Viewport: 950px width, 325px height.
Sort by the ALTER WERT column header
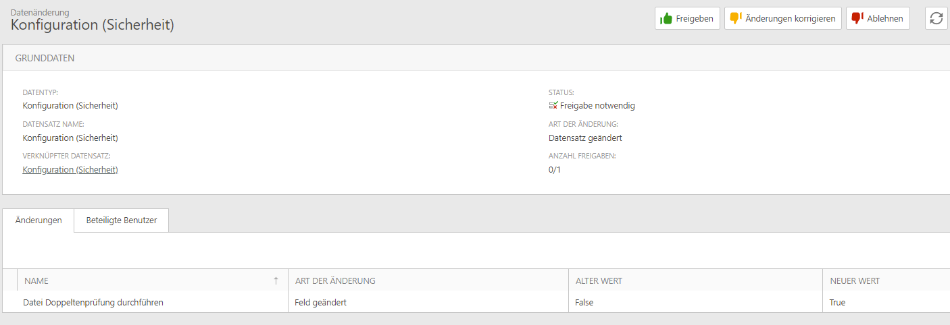tap(695, 280)
